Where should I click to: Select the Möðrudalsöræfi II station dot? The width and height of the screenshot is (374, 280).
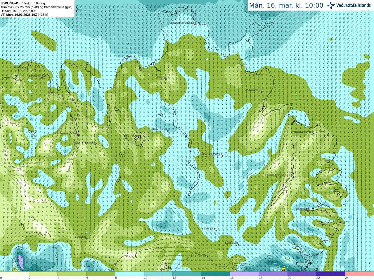pos(222,156)
